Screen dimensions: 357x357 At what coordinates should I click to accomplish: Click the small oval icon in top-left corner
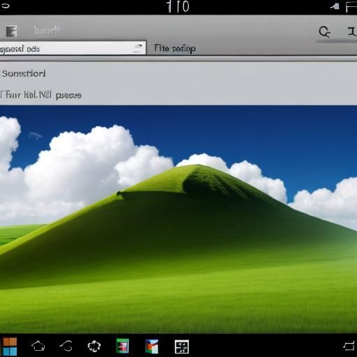coord(5,6)
